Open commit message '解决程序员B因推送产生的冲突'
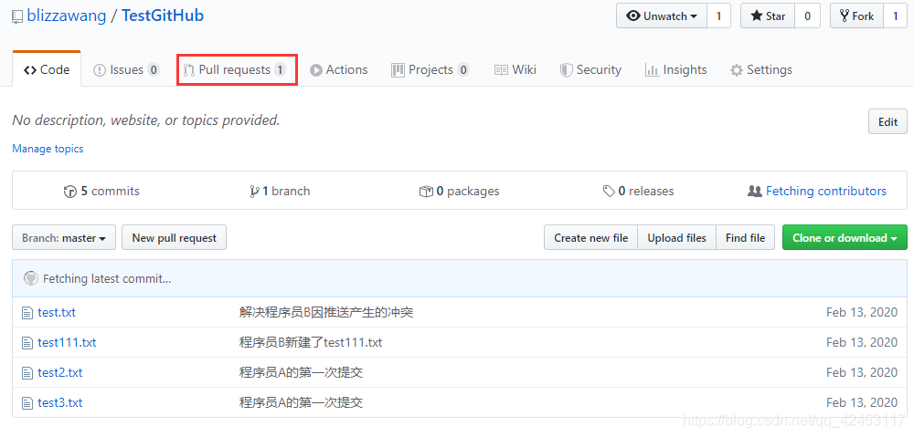Viewport: 914px width, 437px height. tap(326, 313)
